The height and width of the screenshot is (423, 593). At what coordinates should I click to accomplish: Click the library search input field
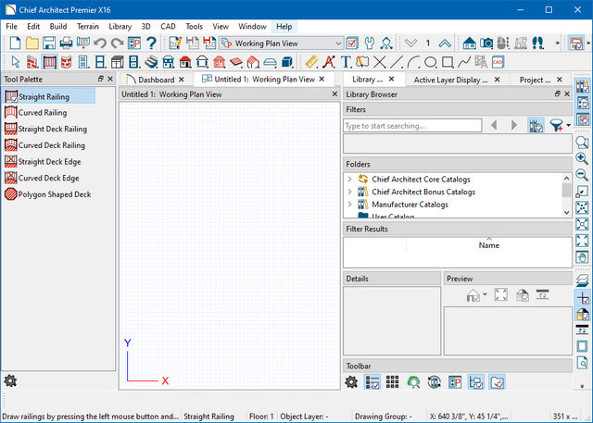point(411,125)
